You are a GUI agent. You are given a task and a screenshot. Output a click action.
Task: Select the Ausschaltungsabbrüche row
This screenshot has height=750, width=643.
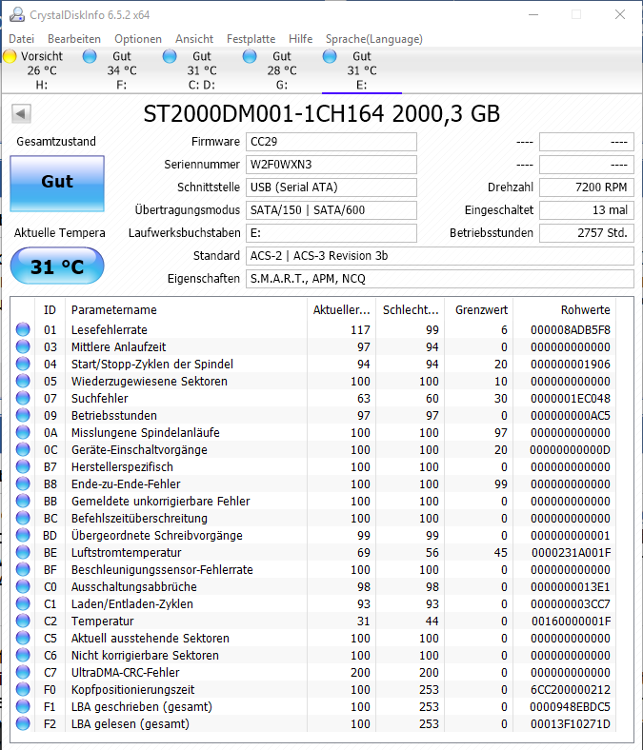tap(313, 586)
